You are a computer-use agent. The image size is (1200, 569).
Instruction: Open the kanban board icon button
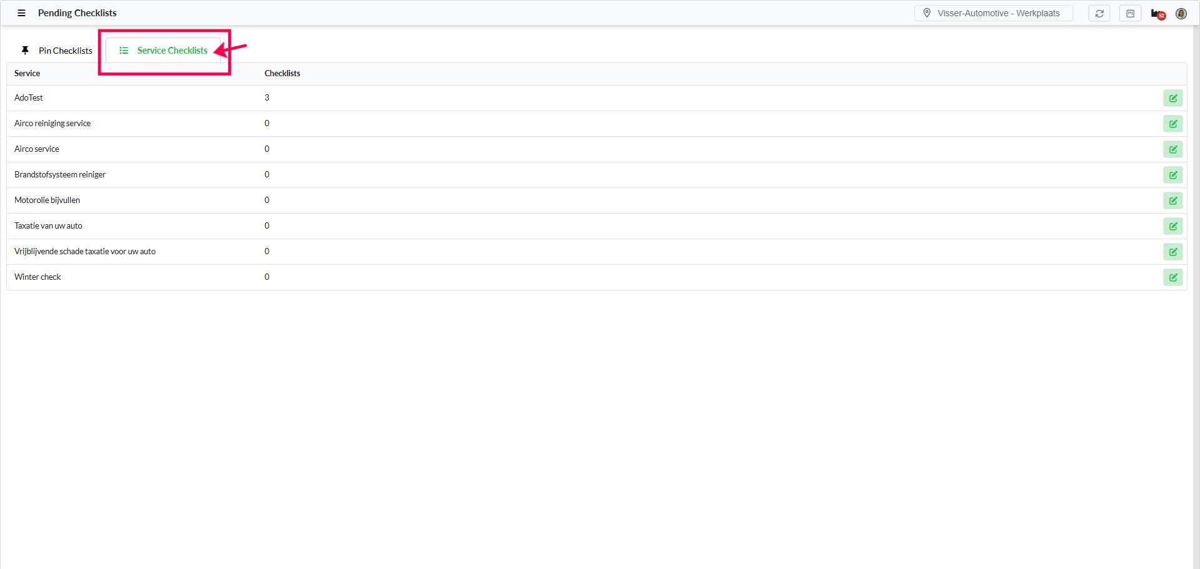1130,13
